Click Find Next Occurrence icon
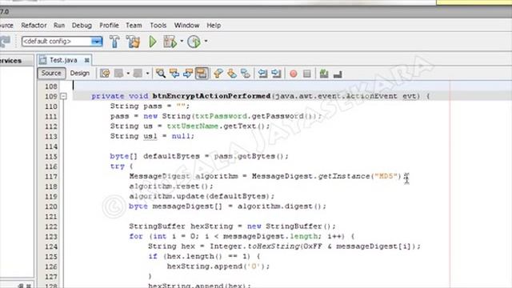 188,74
